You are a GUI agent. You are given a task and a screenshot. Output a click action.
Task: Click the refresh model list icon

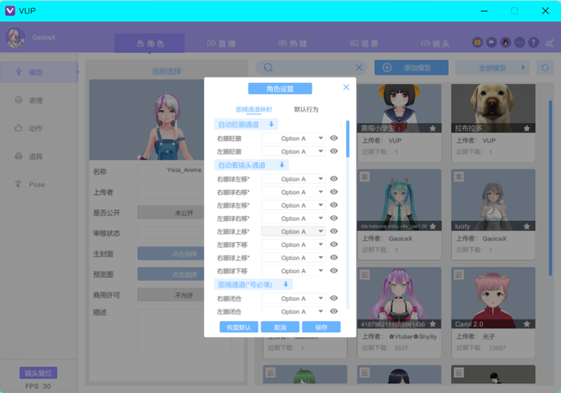544,67
